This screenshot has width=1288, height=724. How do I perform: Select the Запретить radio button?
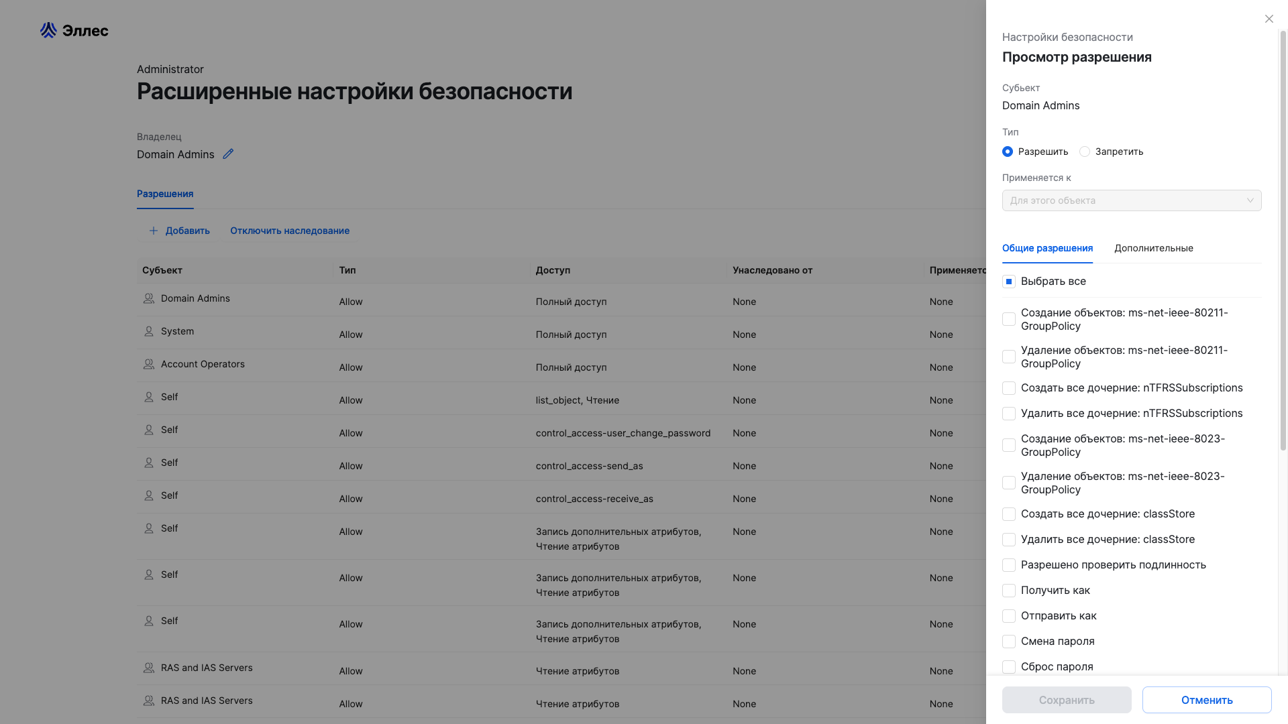point(1085,152)
